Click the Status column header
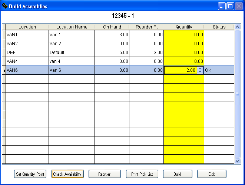Screen dimensions: 245x185 pyautogui.click(x=219, y=27)
